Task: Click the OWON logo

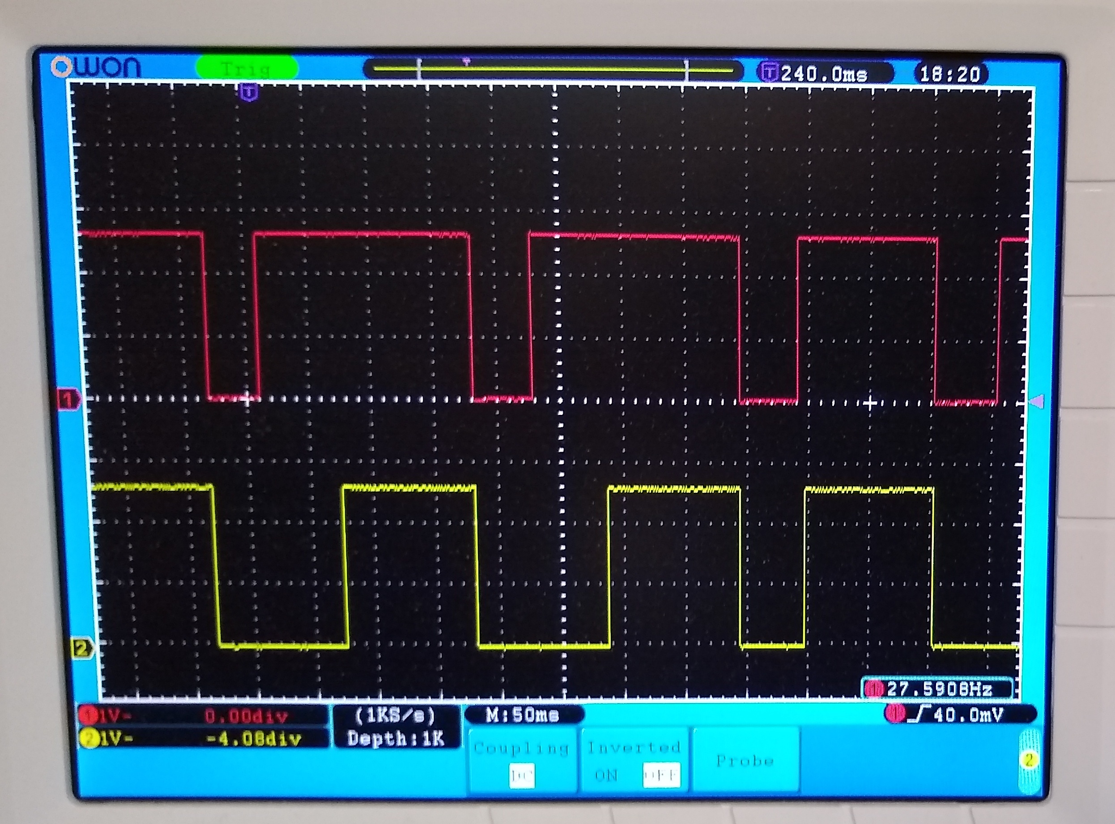Action: 96,67
